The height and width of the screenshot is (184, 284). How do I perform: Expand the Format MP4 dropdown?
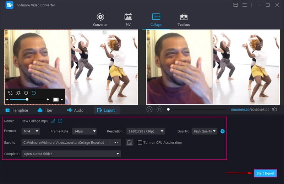coord(32,131)
